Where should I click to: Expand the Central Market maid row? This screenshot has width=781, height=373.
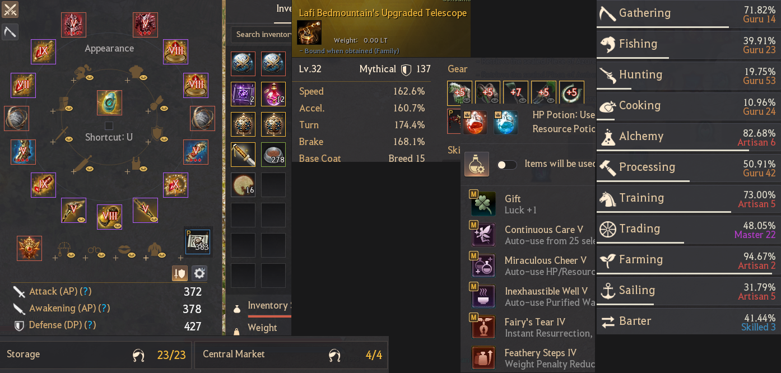tap(291, 355)
